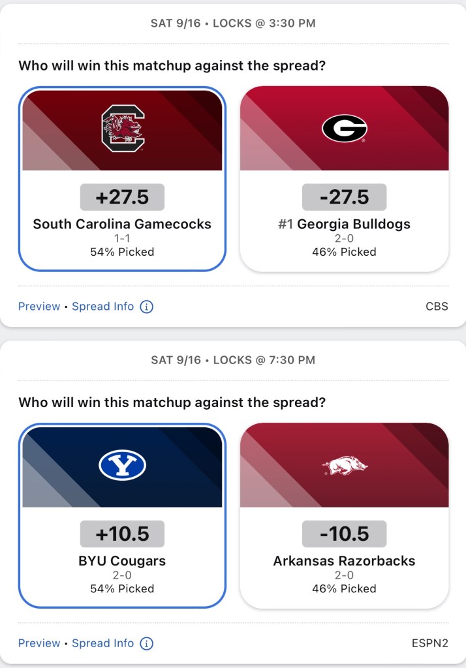Click the ESPN2 network label
This screenshot has height=668, width=466.
pos(430,644)
